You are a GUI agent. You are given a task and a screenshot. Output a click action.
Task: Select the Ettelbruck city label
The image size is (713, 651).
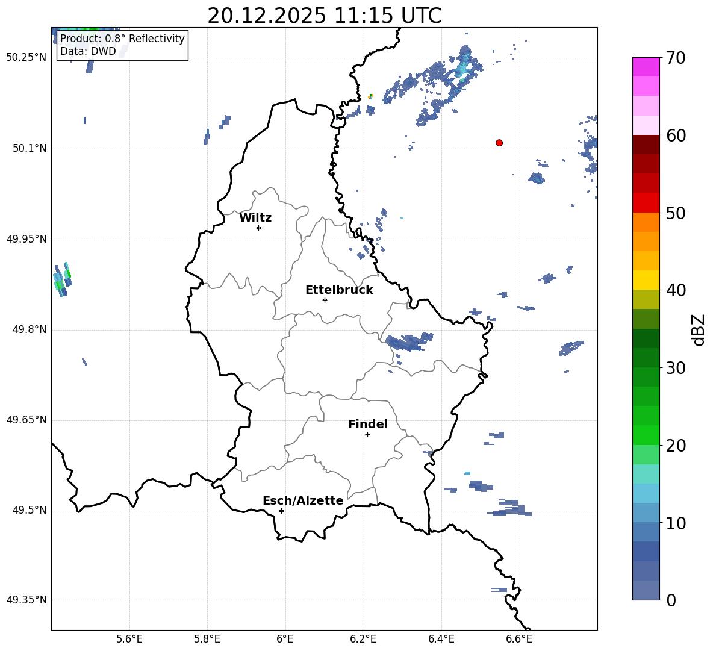339,290
